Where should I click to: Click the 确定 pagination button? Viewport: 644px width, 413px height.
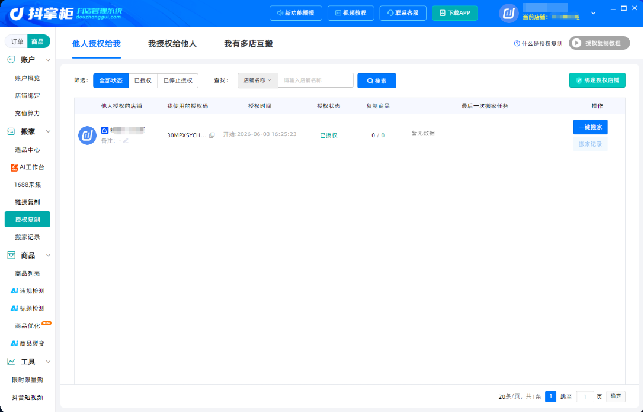(x=616, y=396)
